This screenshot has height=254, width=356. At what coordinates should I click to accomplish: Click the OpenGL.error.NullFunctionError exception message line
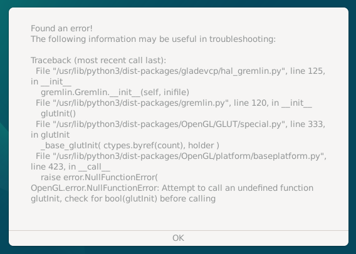point(172,188)
